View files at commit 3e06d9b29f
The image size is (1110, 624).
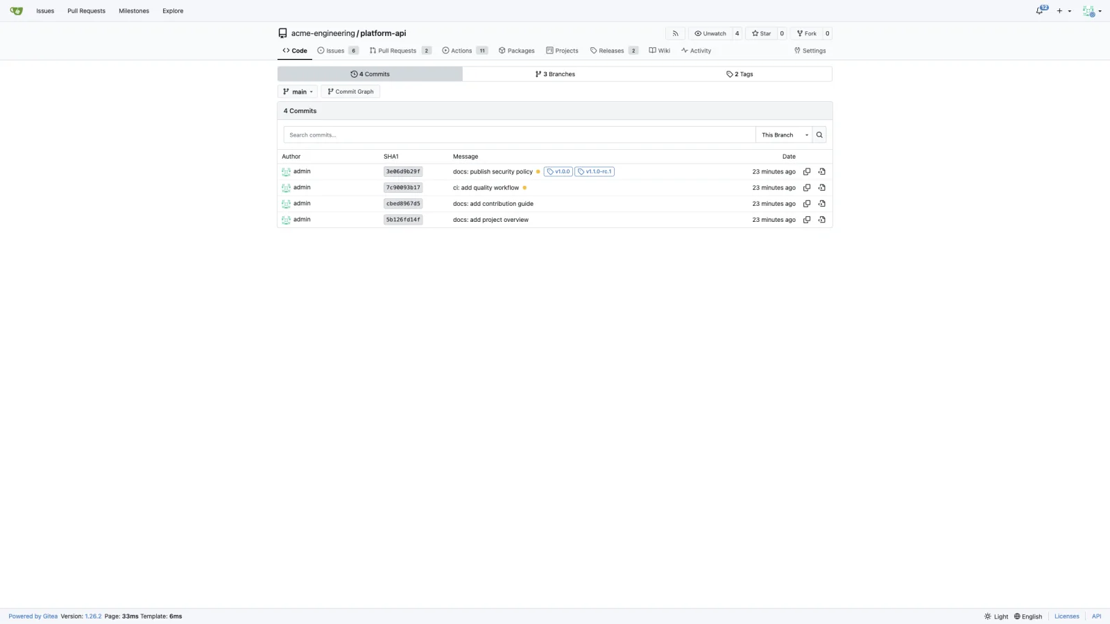[x=821, y=172]
